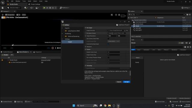192x108 pixels.
Task: Open the Build menu
Action: click(x=29, y=1)
